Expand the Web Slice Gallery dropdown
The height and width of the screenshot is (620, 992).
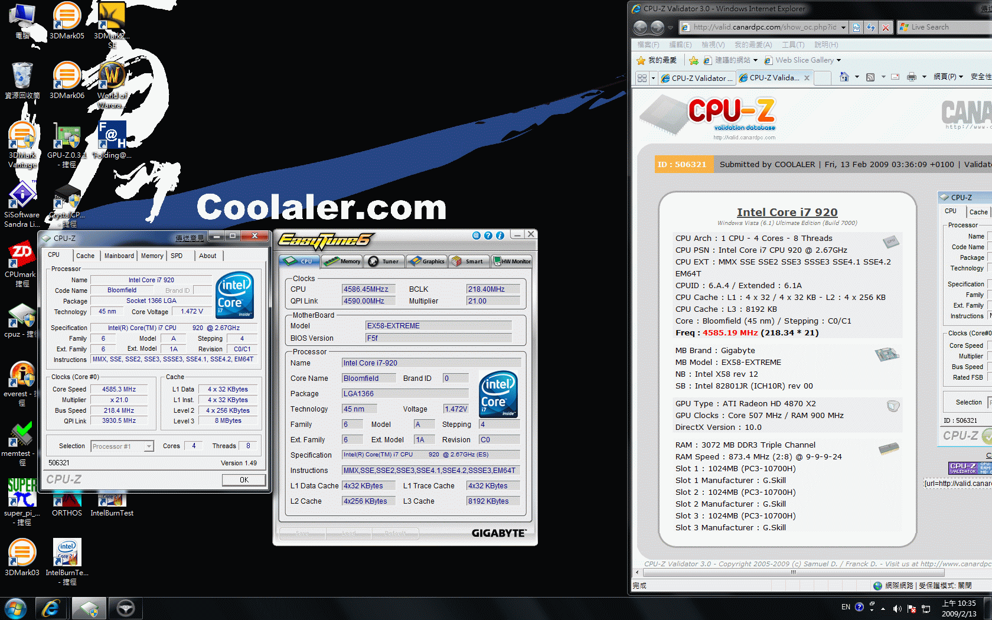point(838,60)
